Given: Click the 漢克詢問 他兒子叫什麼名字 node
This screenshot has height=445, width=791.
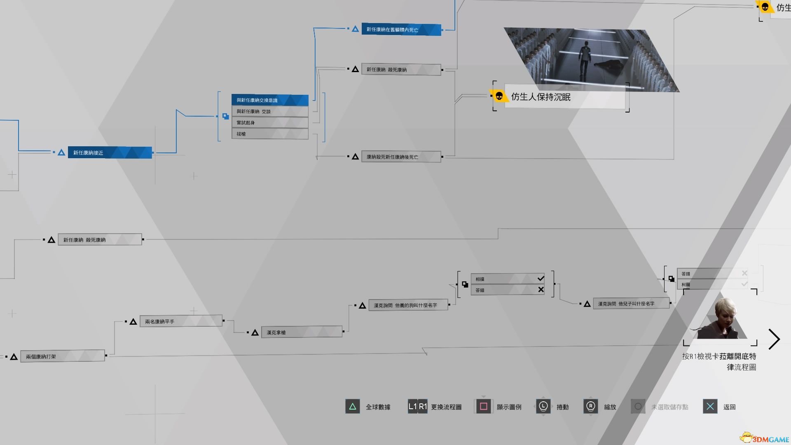Looking at the screenshot, I should [x=632, y=304].
